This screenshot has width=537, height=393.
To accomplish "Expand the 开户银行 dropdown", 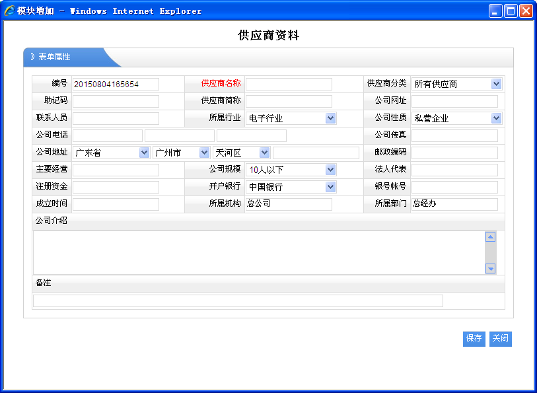I will 291,187.
